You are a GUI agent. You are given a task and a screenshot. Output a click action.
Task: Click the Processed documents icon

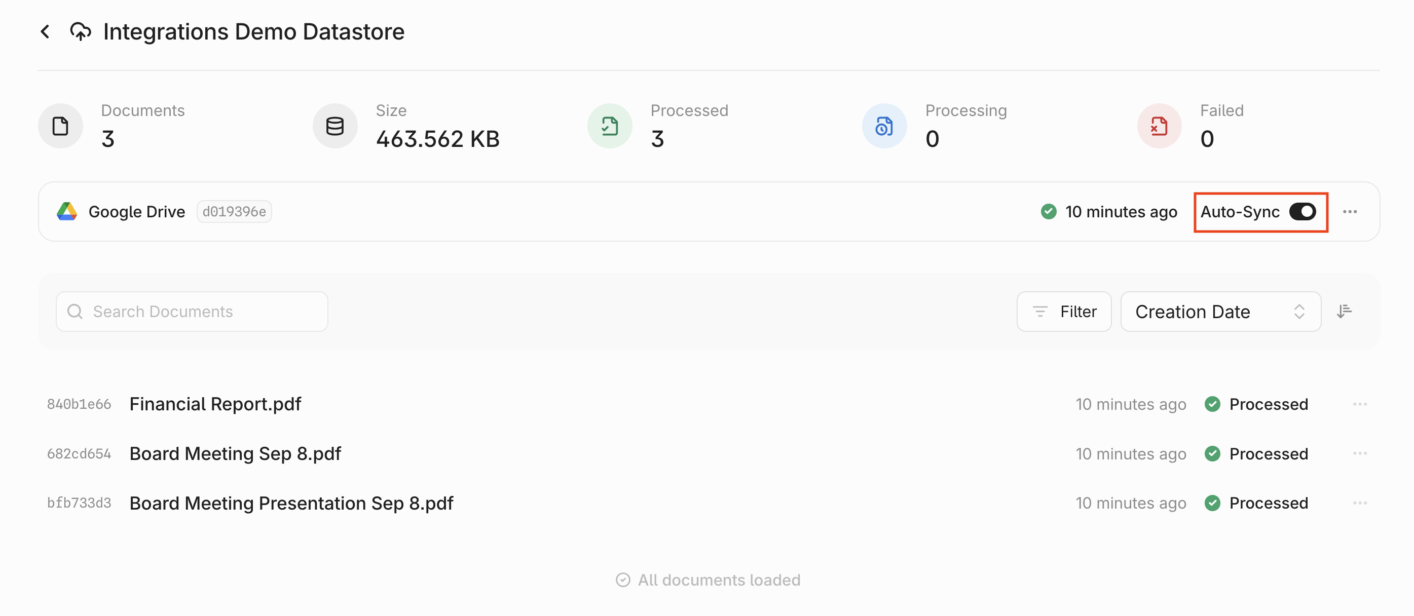(x=609, y=126)
